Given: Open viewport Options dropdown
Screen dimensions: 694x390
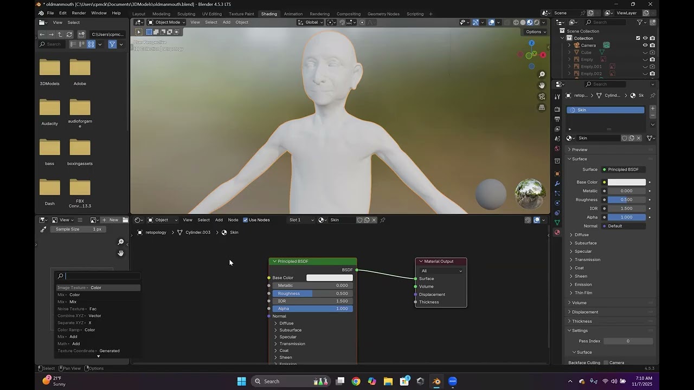Looking at the screenshot, I should (536, 31).
